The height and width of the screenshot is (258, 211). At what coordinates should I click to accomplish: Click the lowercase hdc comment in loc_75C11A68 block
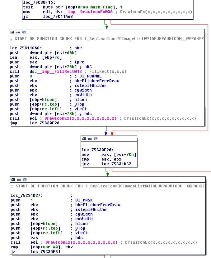pos(88,114)
